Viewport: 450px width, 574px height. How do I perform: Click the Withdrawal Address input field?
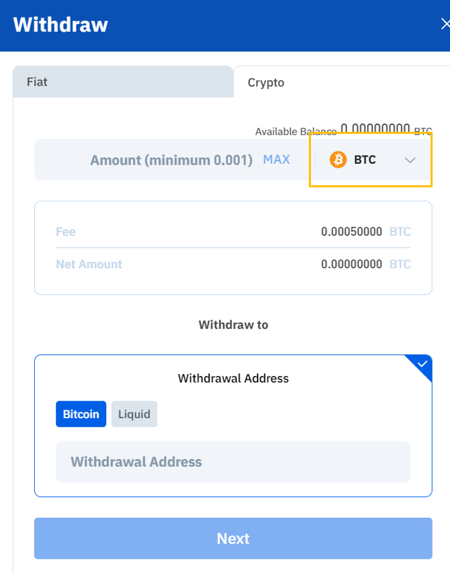(233, 462)
